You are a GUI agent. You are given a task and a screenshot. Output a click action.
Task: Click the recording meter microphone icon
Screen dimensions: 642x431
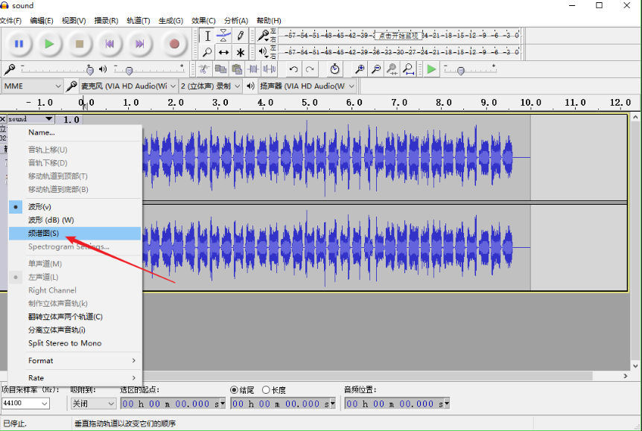tap(263, 36)
